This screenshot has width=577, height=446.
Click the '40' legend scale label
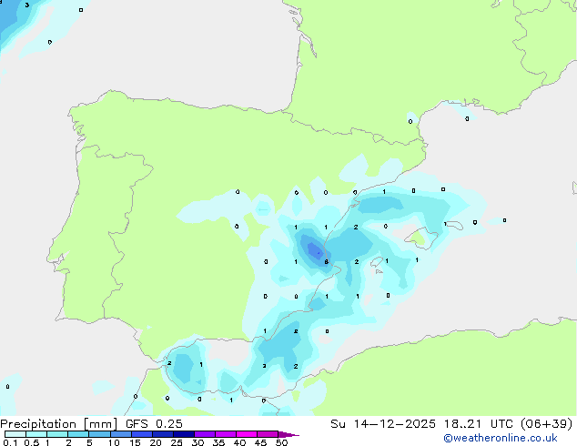[240, 442]
